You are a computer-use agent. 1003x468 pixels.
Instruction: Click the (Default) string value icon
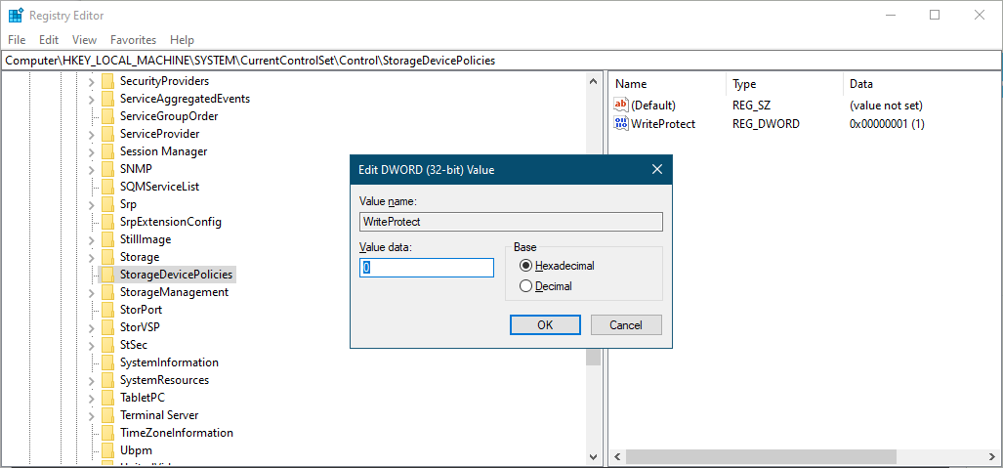pos(620,105)
